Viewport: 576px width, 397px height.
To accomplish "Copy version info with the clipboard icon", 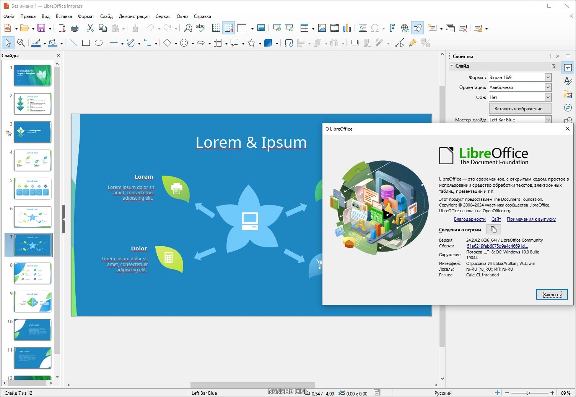I will [494, 230].
